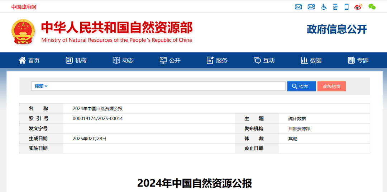Select index number 000019174/2025-00014
387x192 pixels.
pos(98,119)
